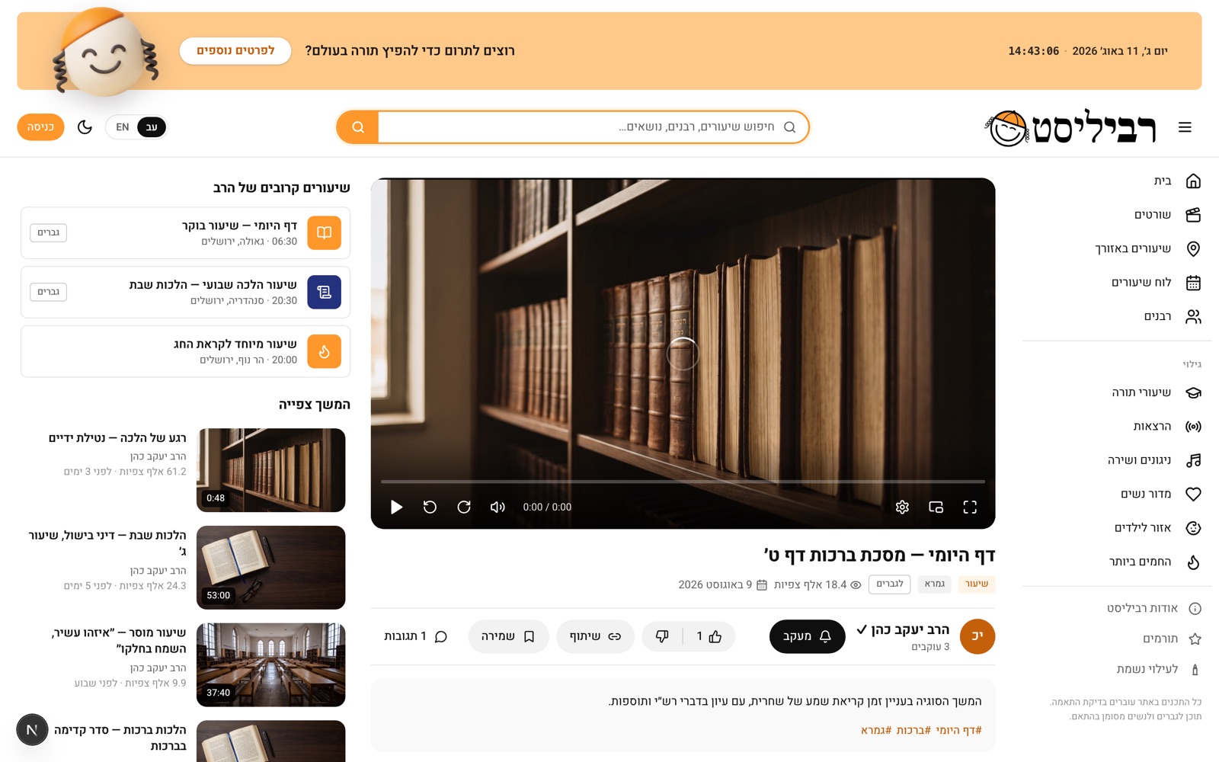Image resolution: width=1219 pixels, height=762 pixels.
Task: Click the ניגונים ושירה music note icon
Action: pos(1193,460)
